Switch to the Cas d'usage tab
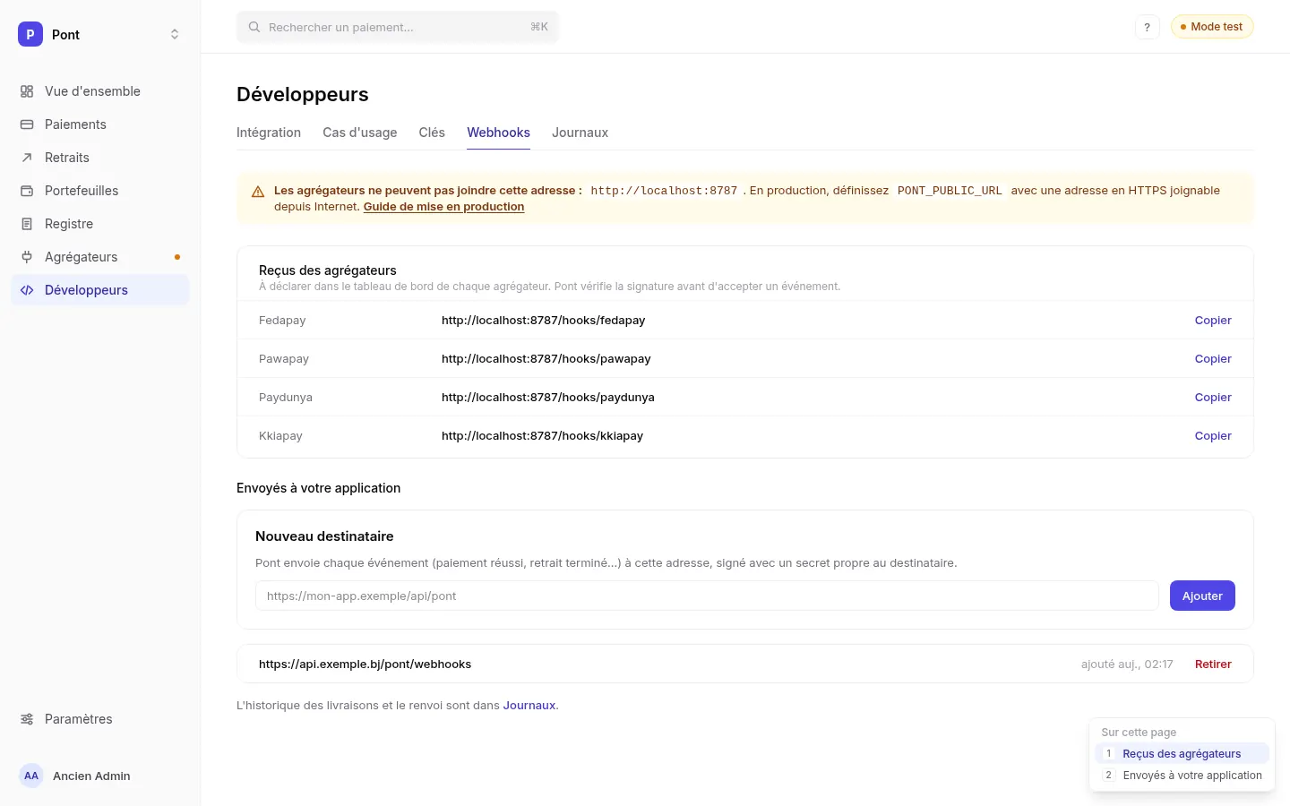 click(360, 133)
